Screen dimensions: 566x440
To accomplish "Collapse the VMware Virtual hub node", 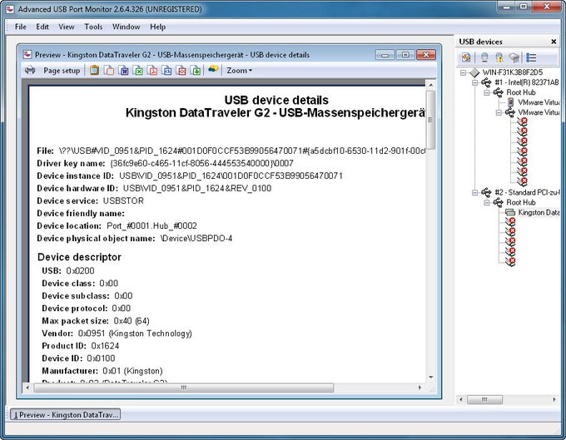I will pos(499,113).
